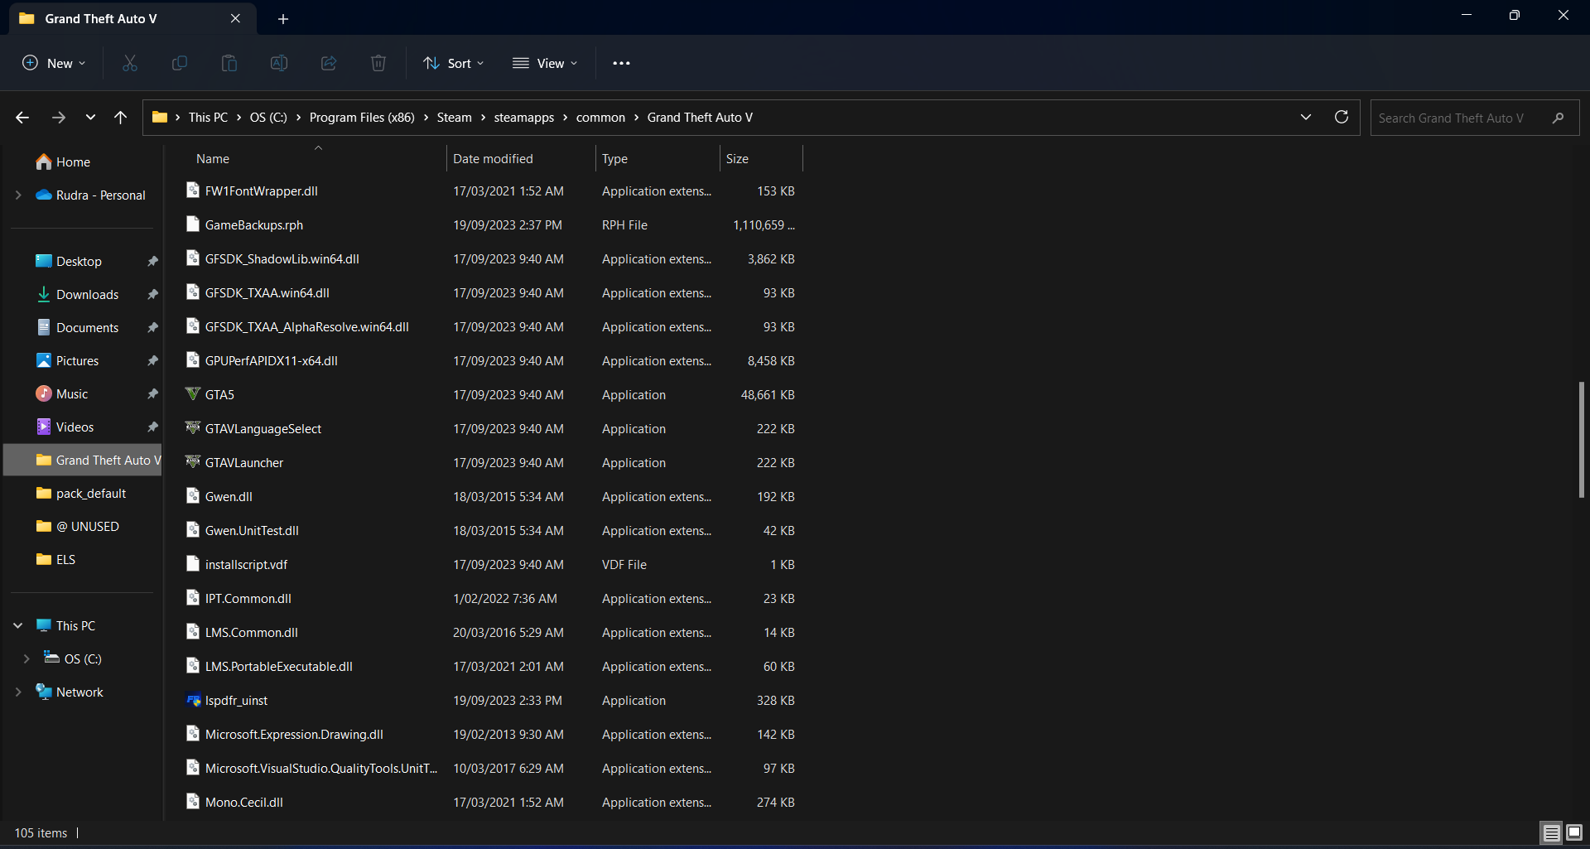Click the Delete trash icon
Screen dimensions: 1590x849
pos(378,63)
